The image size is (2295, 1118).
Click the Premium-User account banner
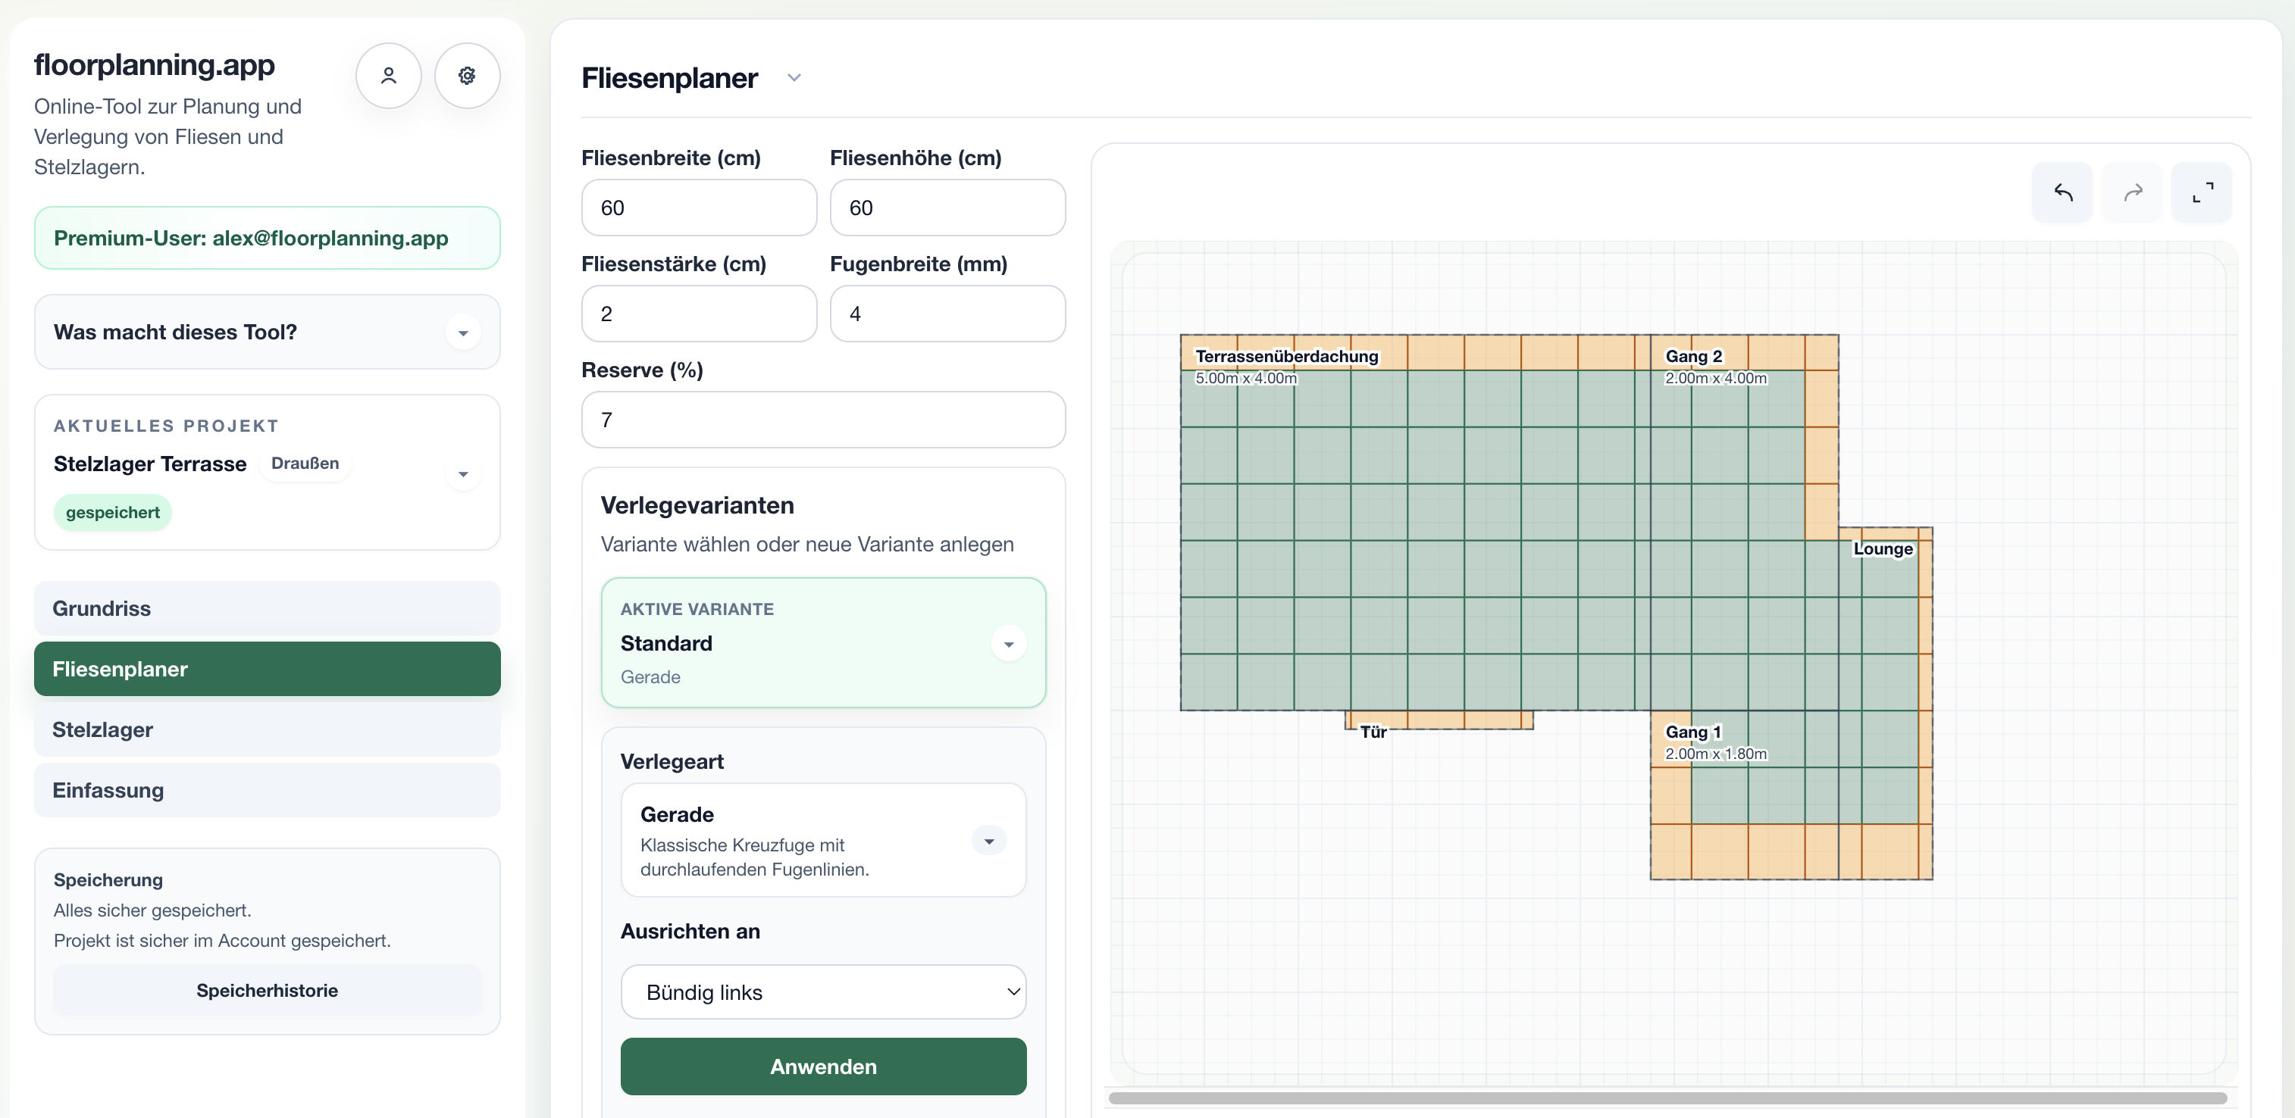268,238
